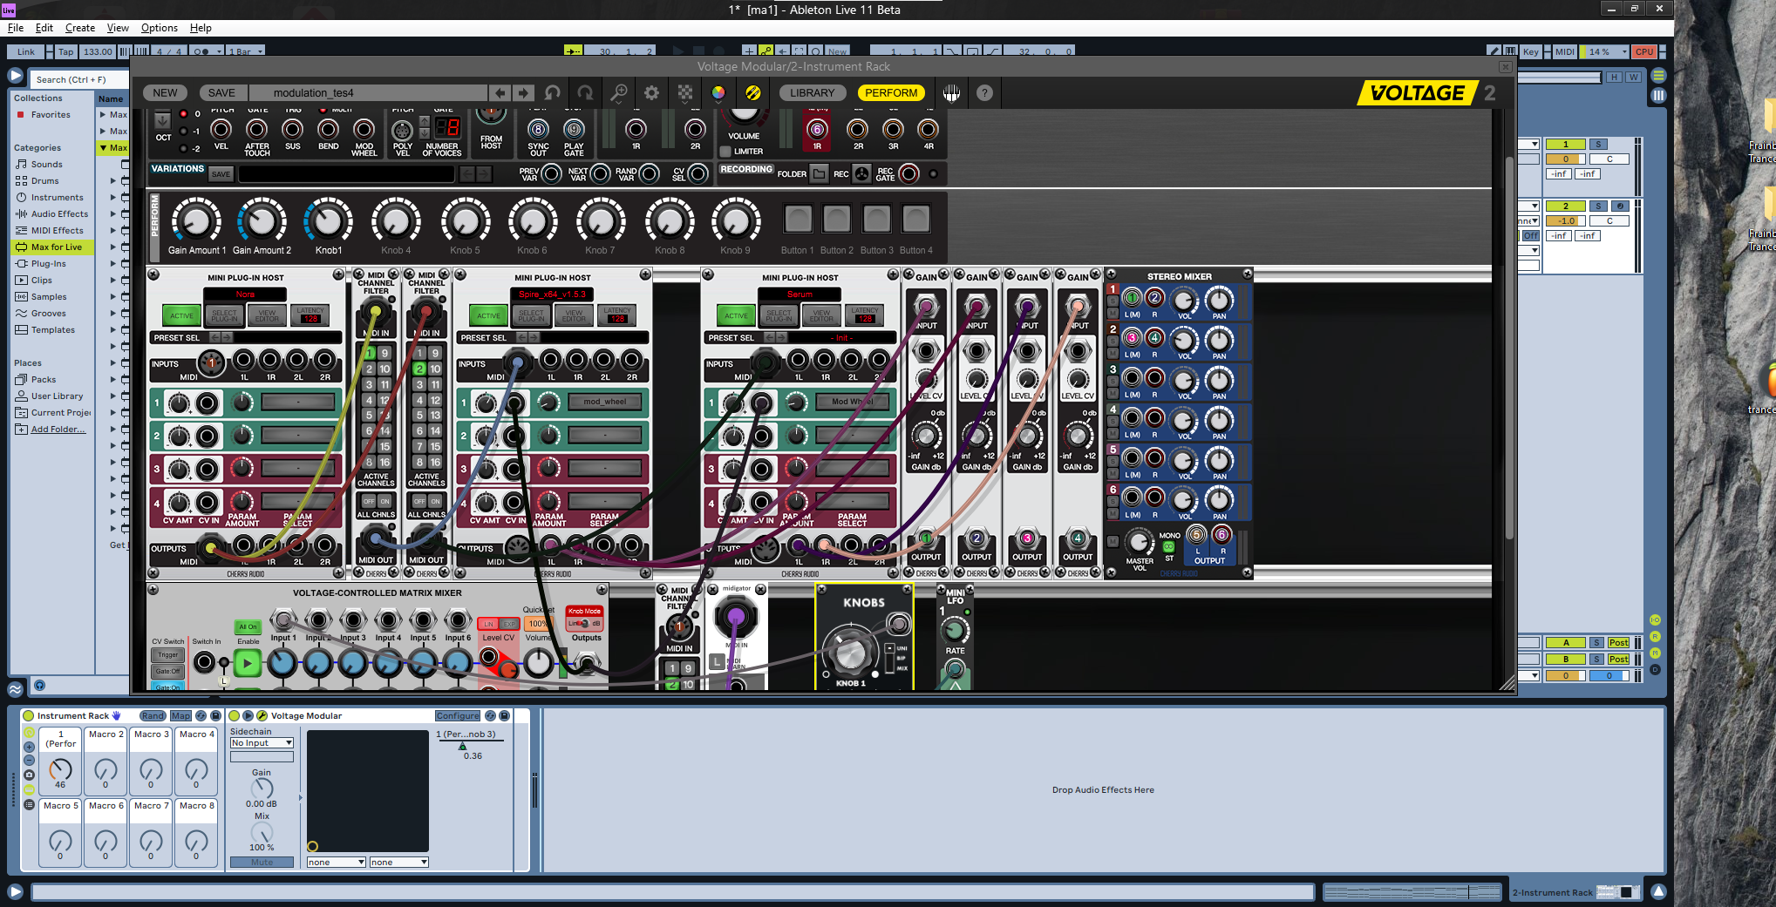Click the PERFORM button

(x=891, y=92)
